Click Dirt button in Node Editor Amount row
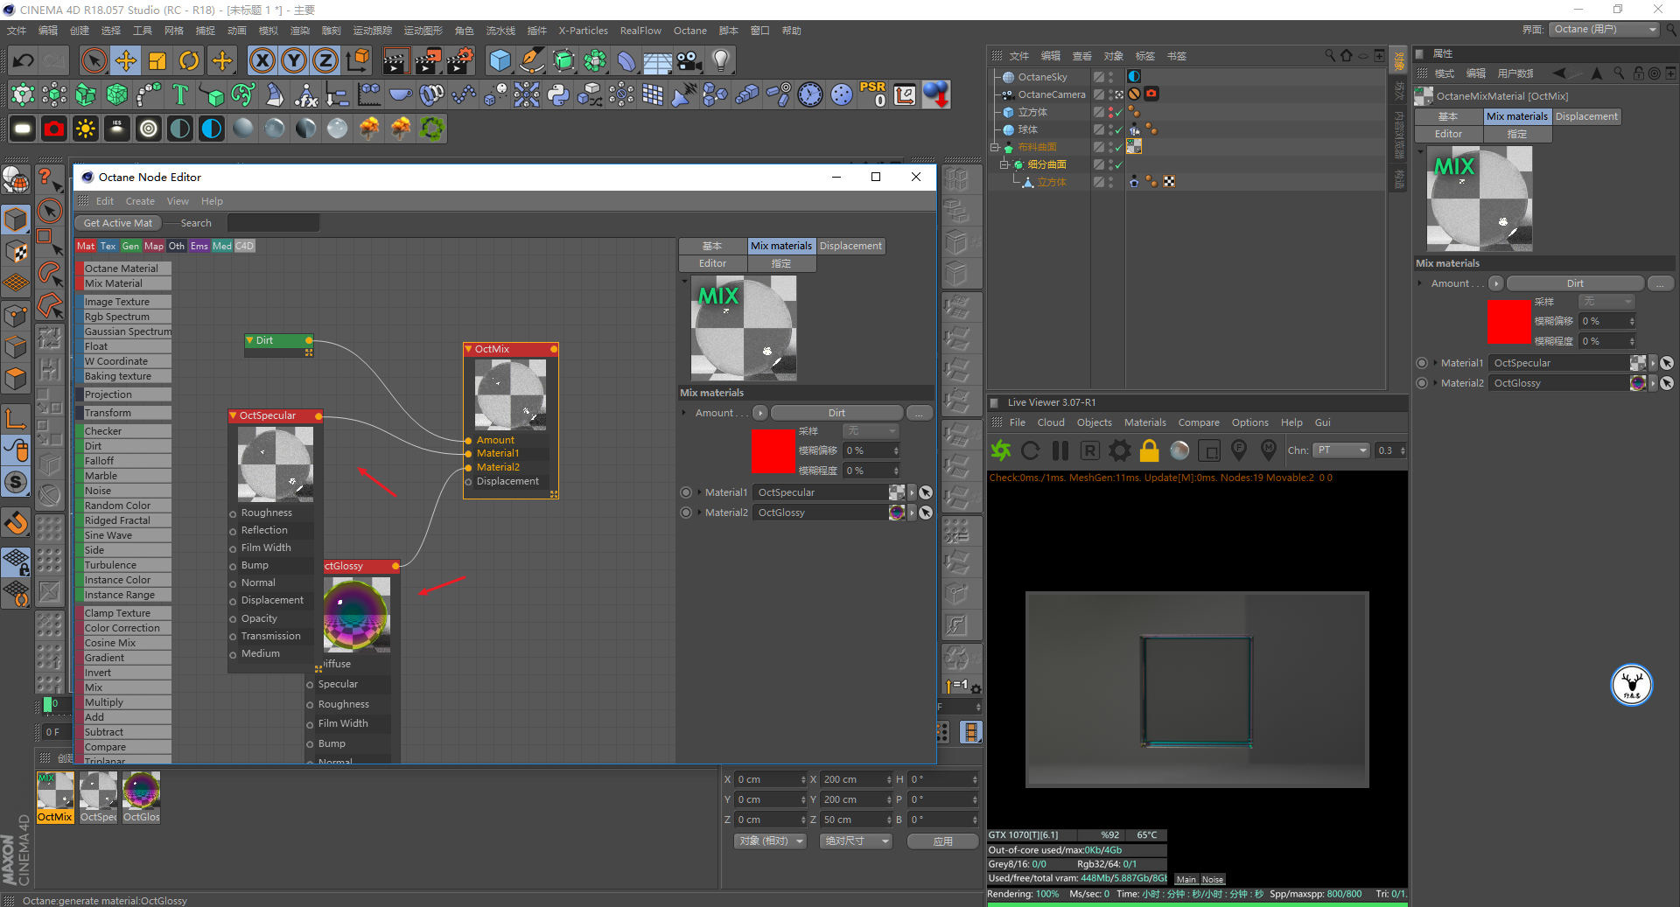The width and height of the screenshot is (1680, 907). [x=836, y=413]
